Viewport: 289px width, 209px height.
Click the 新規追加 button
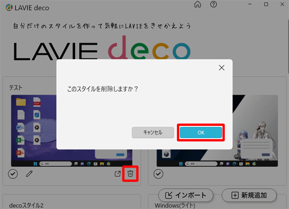(x=249, y=195)
